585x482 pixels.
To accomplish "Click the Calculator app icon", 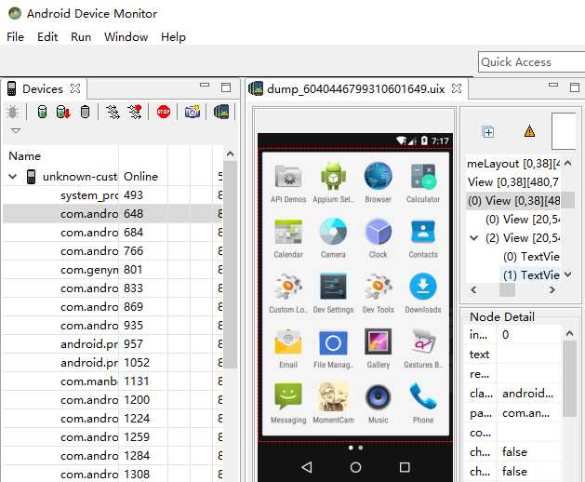I will click(x=423, y=176).
